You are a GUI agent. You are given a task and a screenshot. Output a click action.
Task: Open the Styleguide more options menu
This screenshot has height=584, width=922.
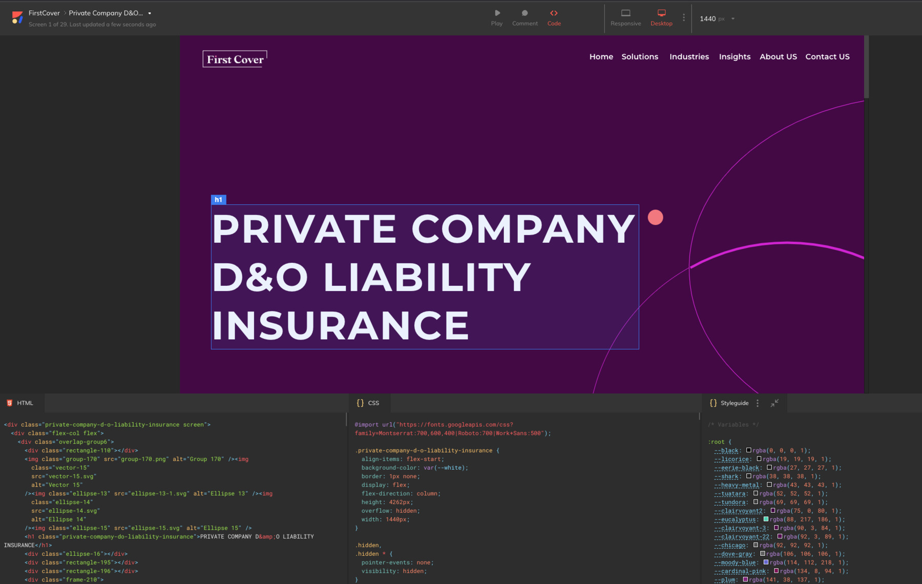click(x=758, y=403)
